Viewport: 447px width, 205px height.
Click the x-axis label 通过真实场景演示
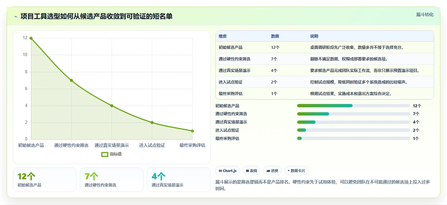click(x=112, y=145)
